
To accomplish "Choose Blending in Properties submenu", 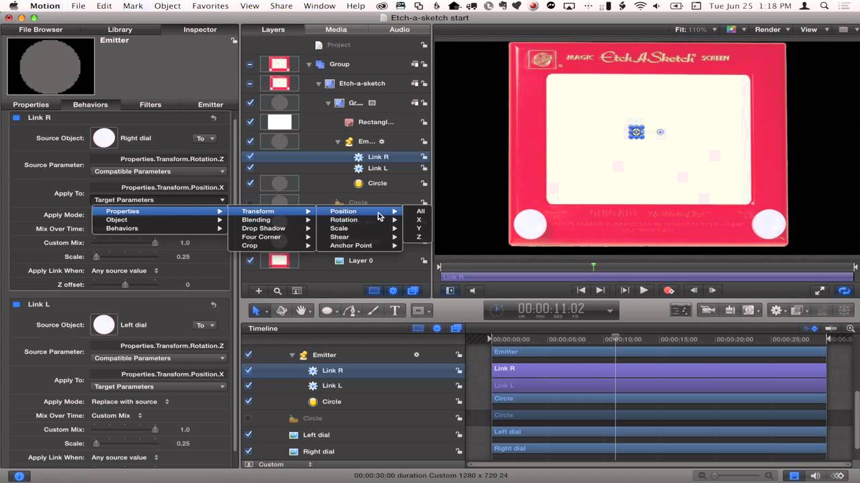I will click(x=271, y=219).
